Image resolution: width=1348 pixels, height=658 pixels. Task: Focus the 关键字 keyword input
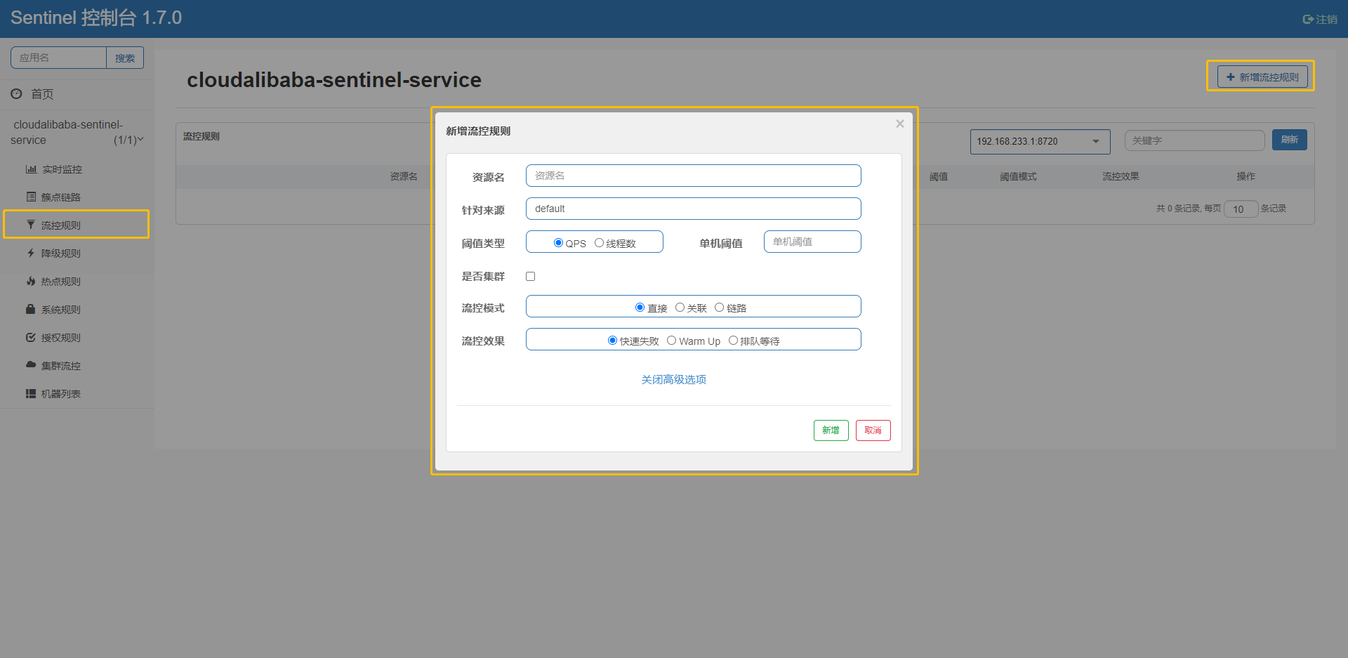pos(1194,140)
